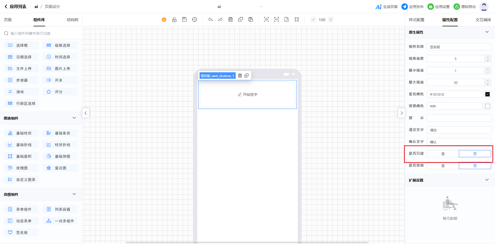The width and height of the screenshot is (495, 244).
Task: Delete the selected 签名板 component on canvas
Action: [240, 76]
